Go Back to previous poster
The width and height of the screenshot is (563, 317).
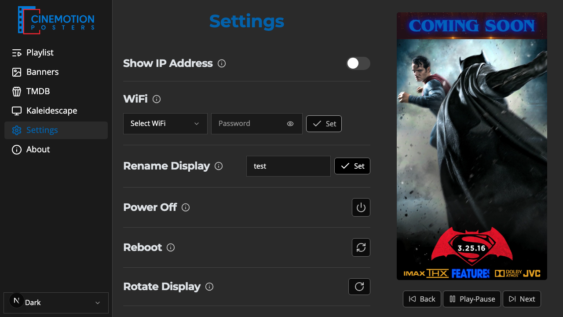point(422,299)
